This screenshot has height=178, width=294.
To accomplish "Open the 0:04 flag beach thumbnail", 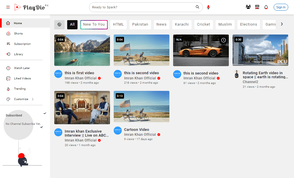I will [142, 50].
